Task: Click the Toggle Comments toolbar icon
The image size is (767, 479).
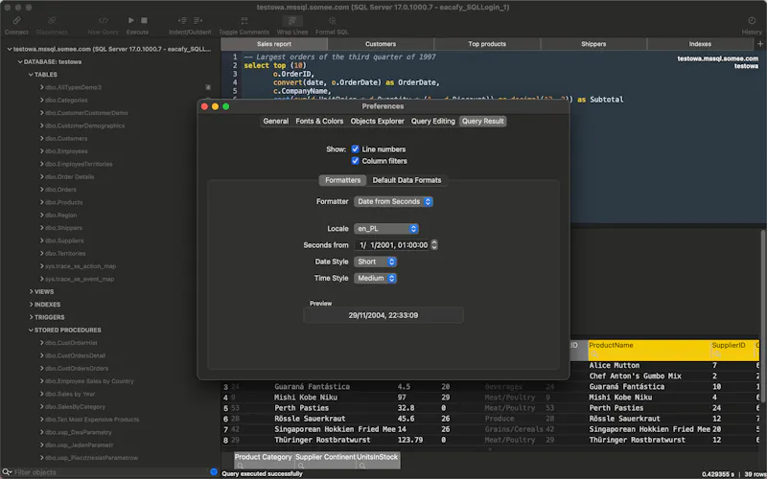Action: [244, 20]
